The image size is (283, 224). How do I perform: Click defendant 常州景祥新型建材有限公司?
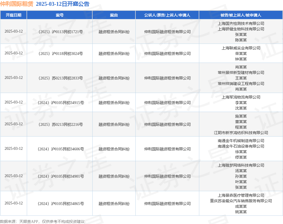tap(241, 73)
